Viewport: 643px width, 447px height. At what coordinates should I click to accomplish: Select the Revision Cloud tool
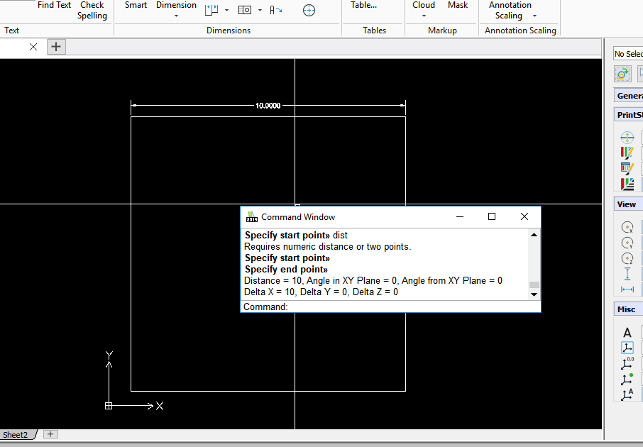pyautogui.click(x=423, y=5)
